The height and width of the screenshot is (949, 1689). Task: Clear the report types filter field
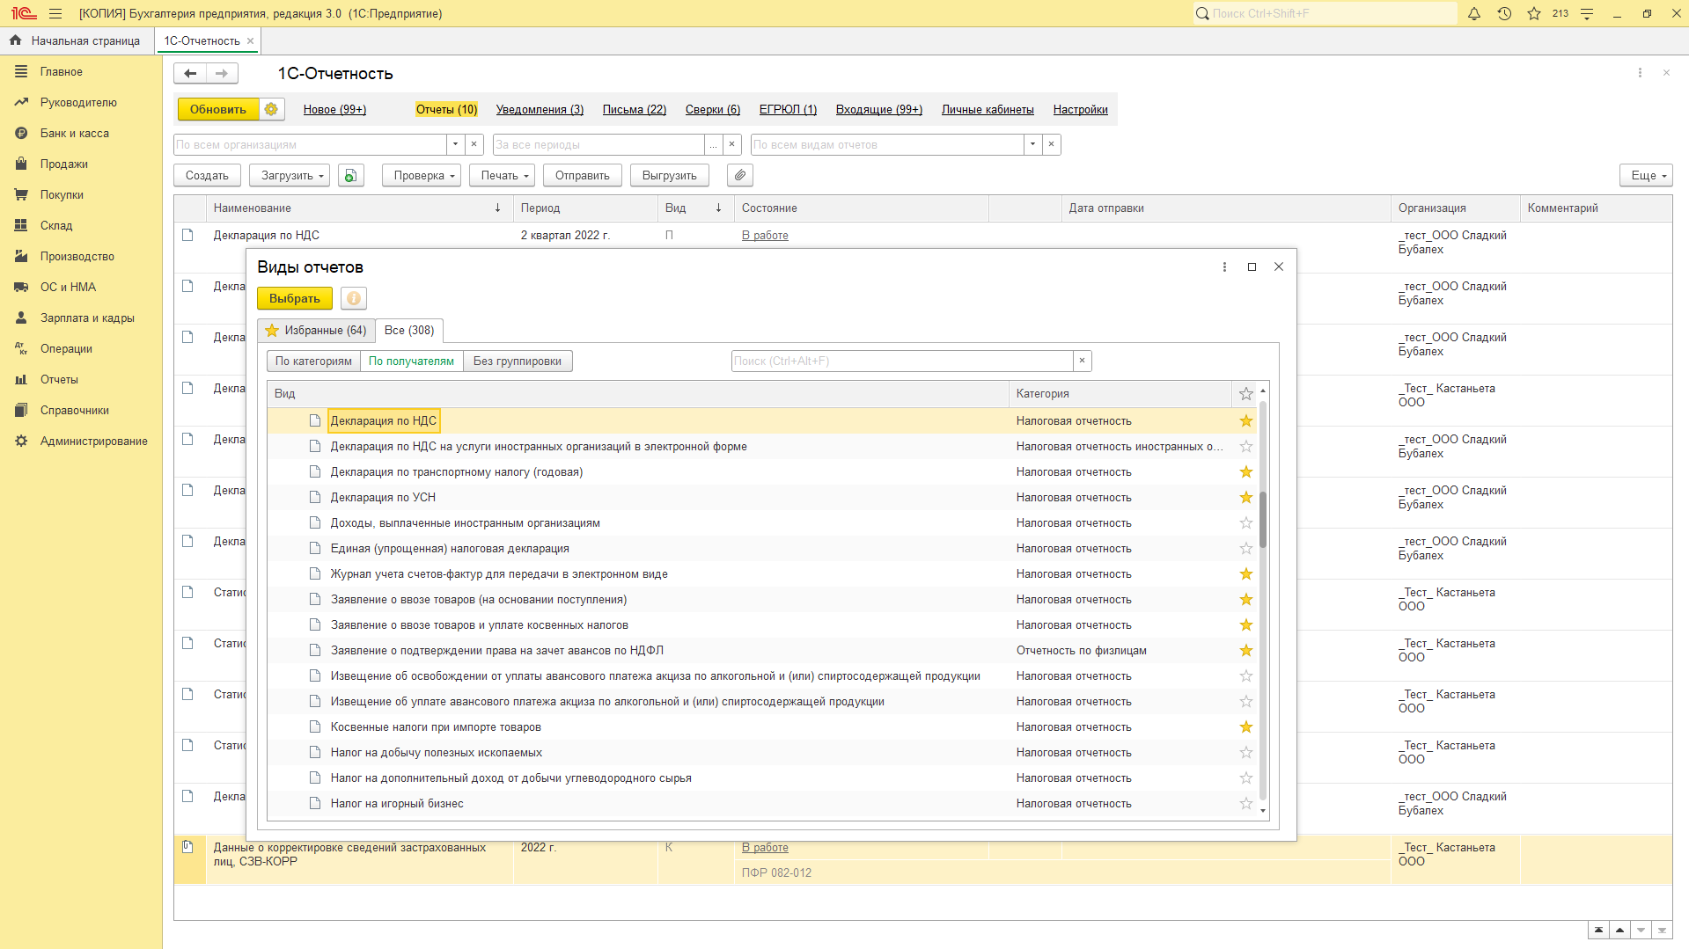[x=1052, y=144]
